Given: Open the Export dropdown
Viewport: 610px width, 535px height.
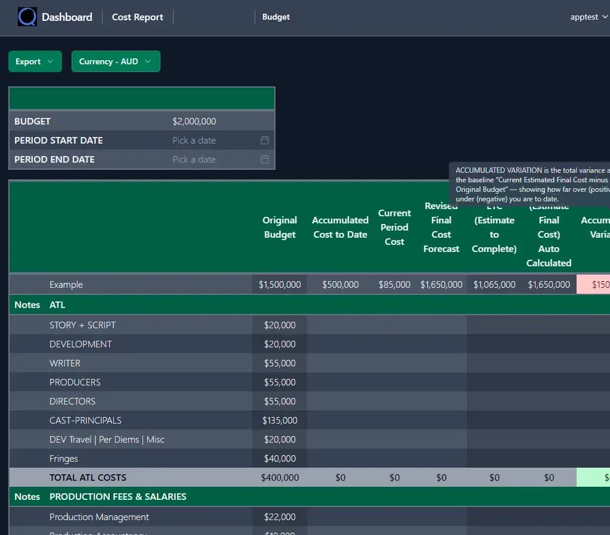Looking at the screenshot, I should point(35,61).
